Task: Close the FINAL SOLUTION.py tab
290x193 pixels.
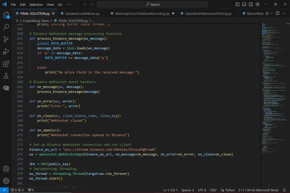Action: pos(53,13)
